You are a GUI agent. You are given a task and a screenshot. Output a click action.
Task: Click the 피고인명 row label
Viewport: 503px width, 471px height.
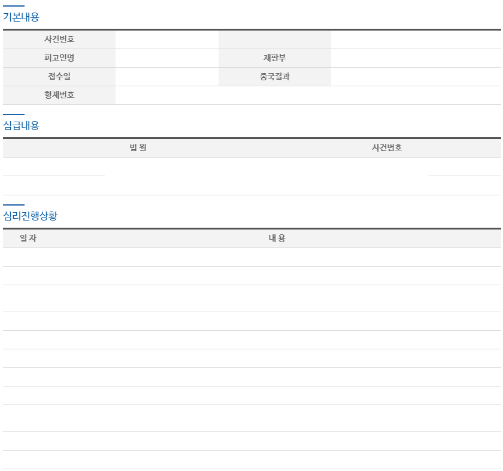point(59,58)
